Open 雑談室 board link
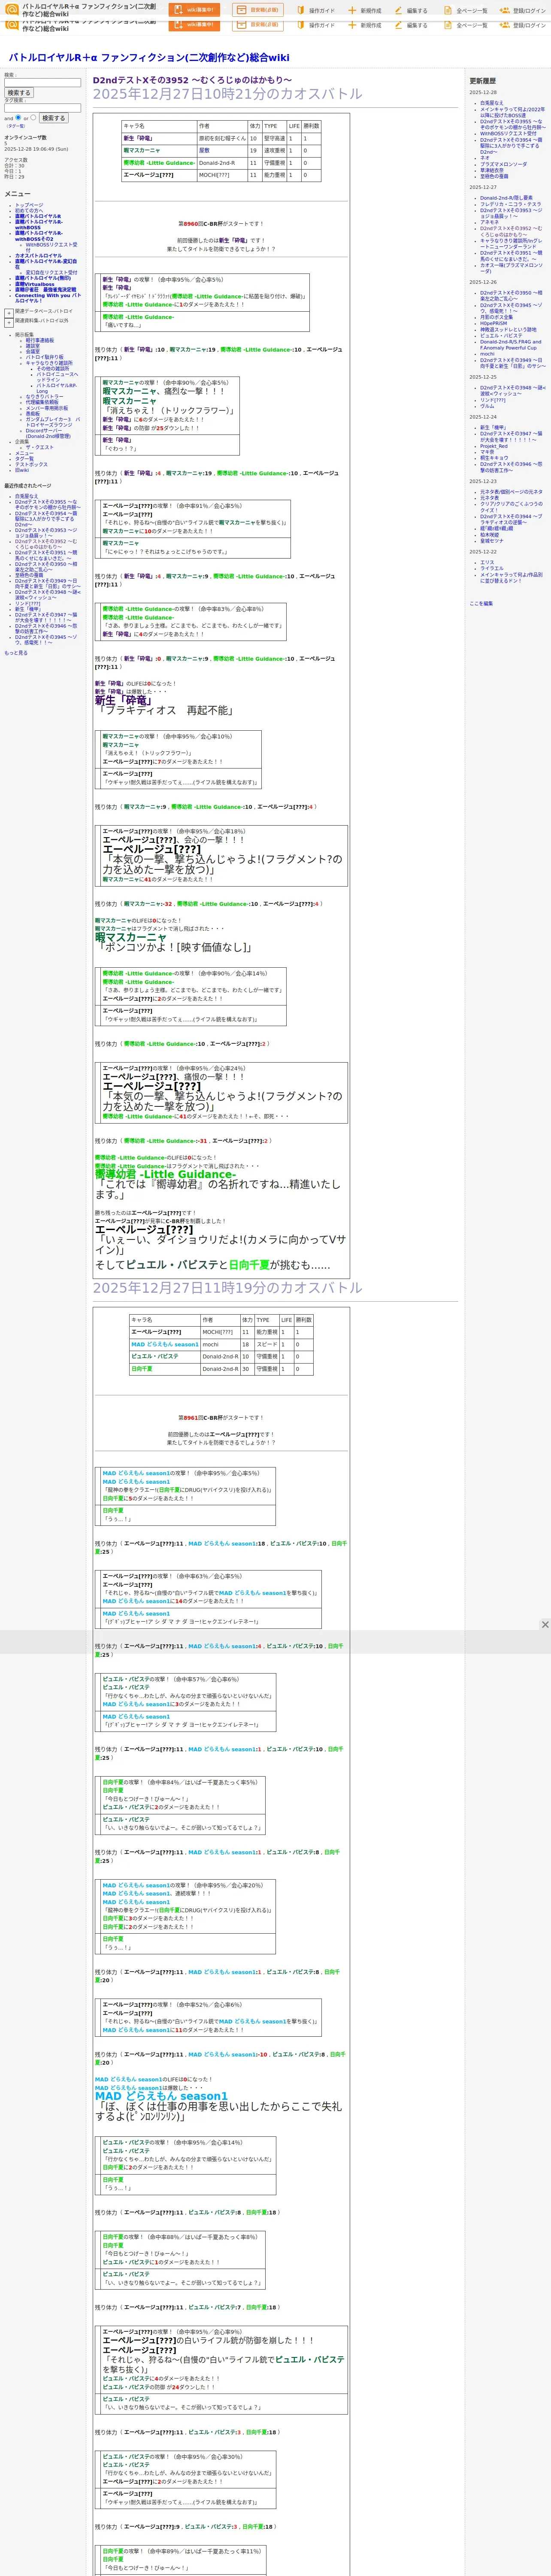 tap(33, 346)
